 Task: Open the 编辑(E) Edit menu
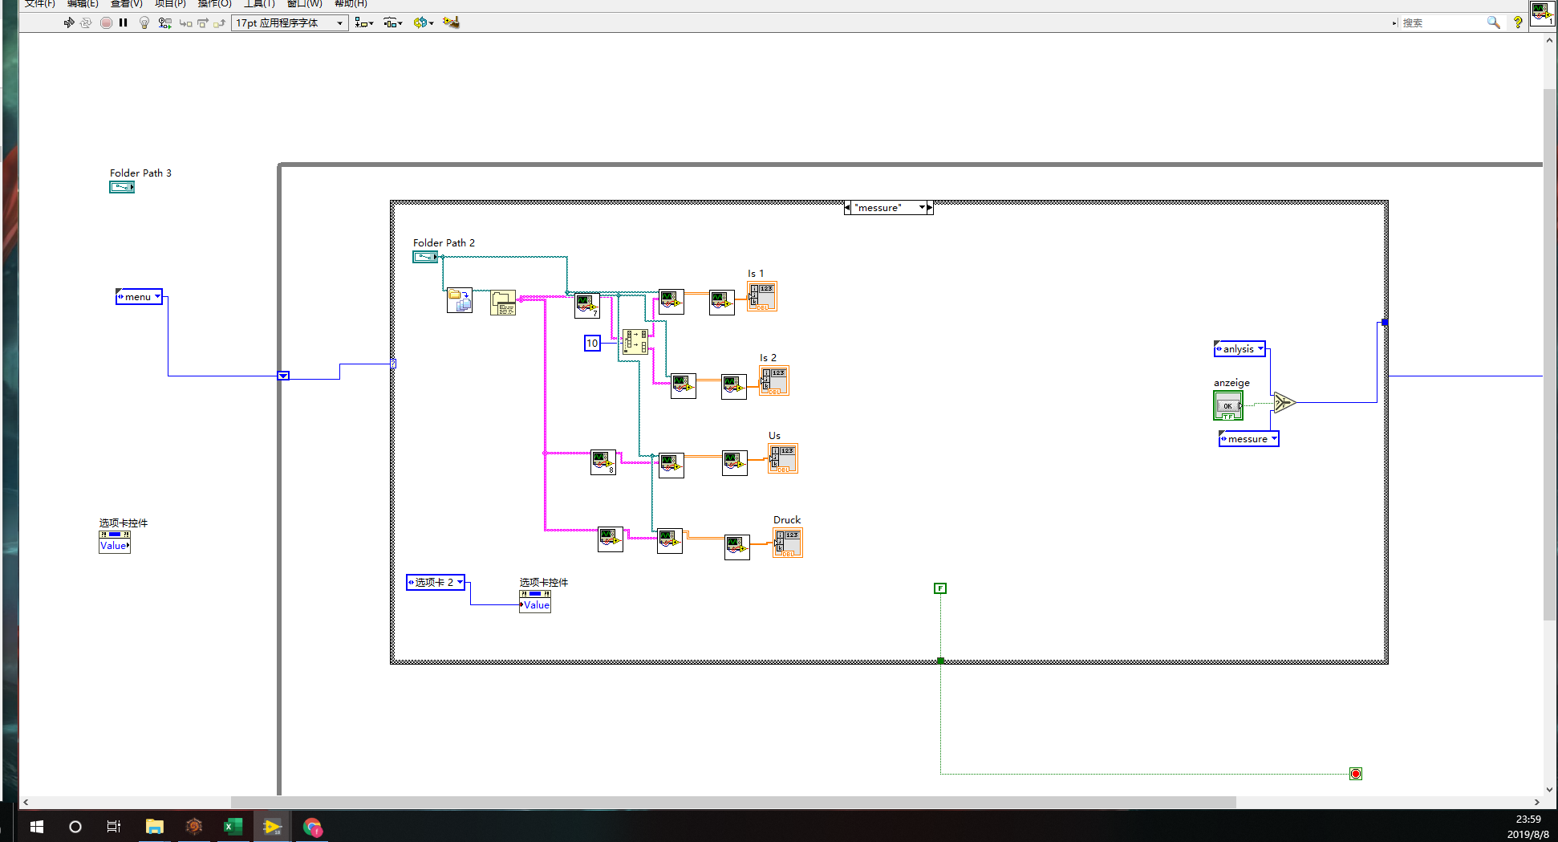point(83,4)
